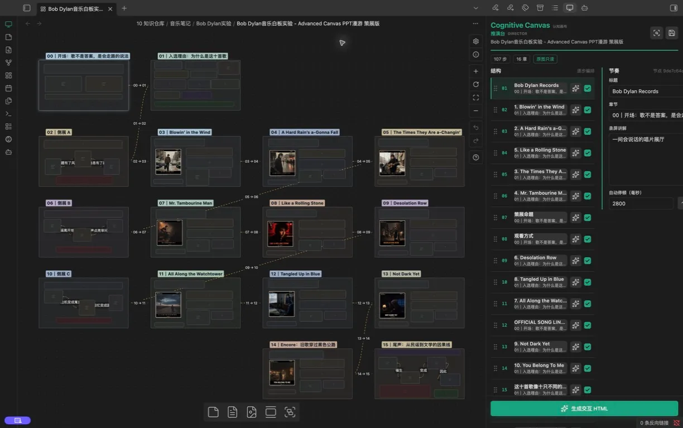Viewport: 683px width, 428px height.
Task: Open the incoming links icon in top bar
Action: [496, 8]
